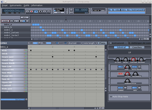Fast forward with the transport button
Image resolution: width=152 pixels, height=110 pixels.
click(44, 12)
